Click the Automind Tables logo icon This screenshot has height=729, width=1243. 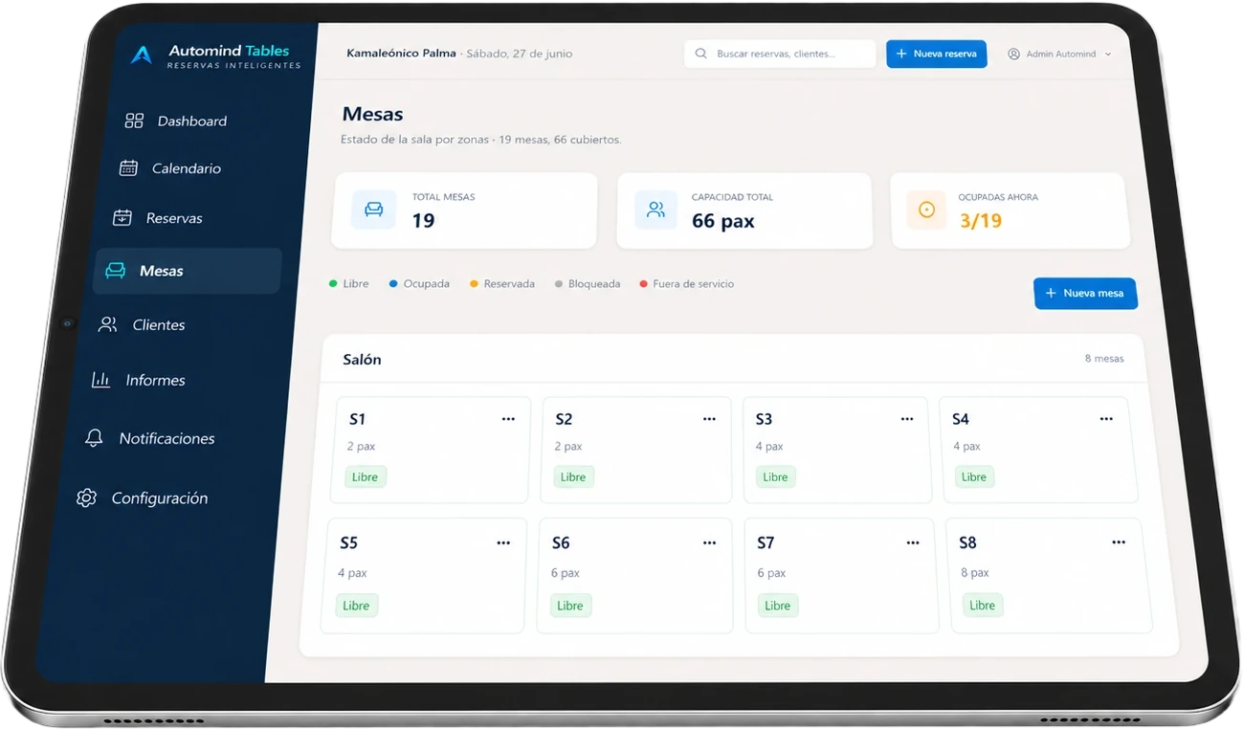[x=142, y=55]
